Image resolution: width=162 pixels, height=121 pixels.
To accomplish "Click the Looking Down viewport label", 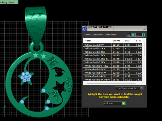I will (7, 2).
